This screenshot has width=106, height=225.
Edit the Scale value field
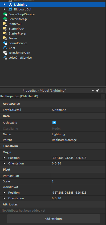point(78,181)
